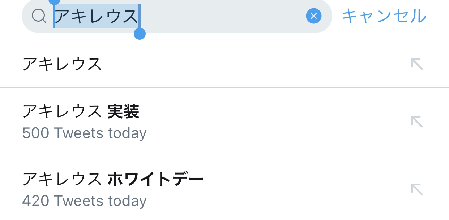Screen dimensions: 449x220
Task: Tap the fill arrow for アキレウス 実装
Action: pos(416,122)
